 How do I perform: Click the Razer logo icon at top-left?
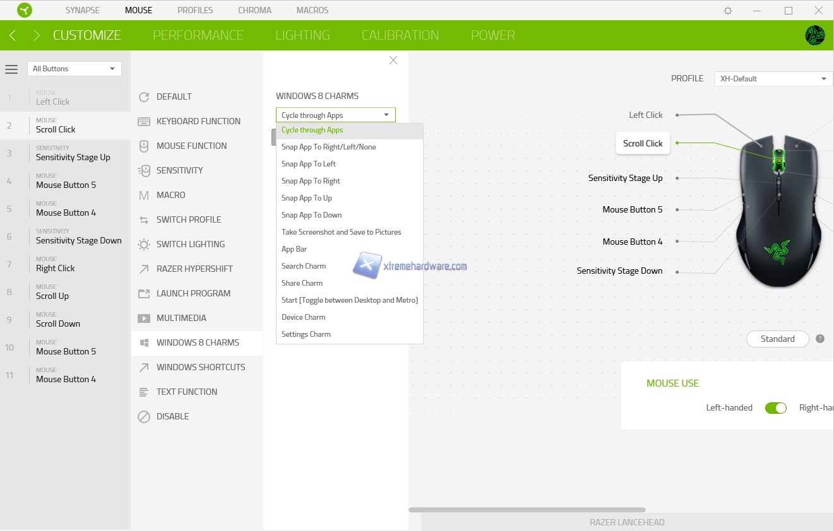[25, 10]
